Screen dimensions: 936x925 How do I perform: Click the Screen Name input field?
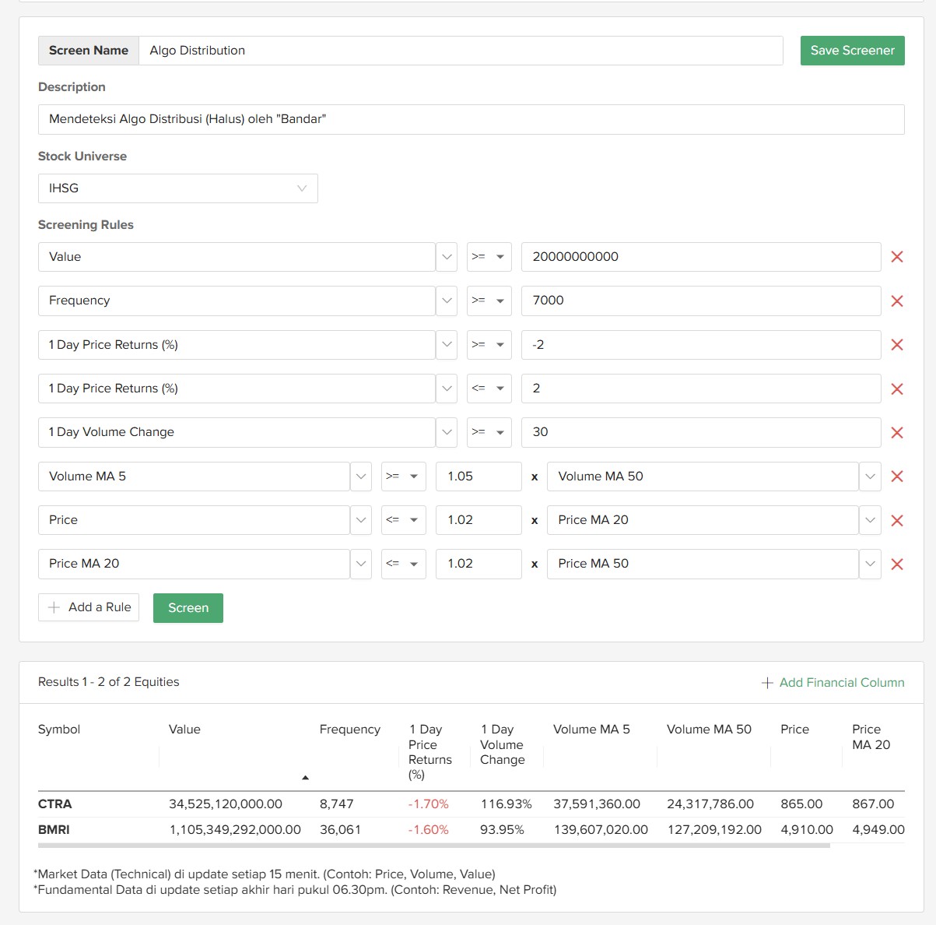click(461, 51)
